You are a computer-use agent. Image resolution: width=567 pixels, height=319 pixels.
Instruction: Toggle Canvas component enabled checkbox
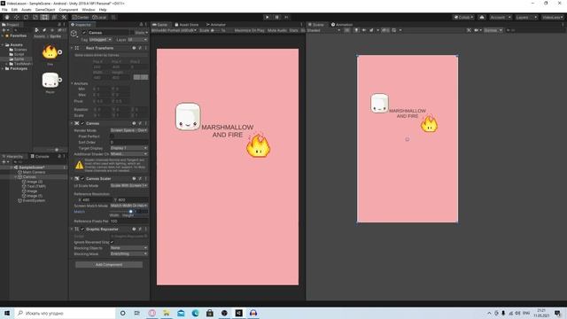pos(82,123)
